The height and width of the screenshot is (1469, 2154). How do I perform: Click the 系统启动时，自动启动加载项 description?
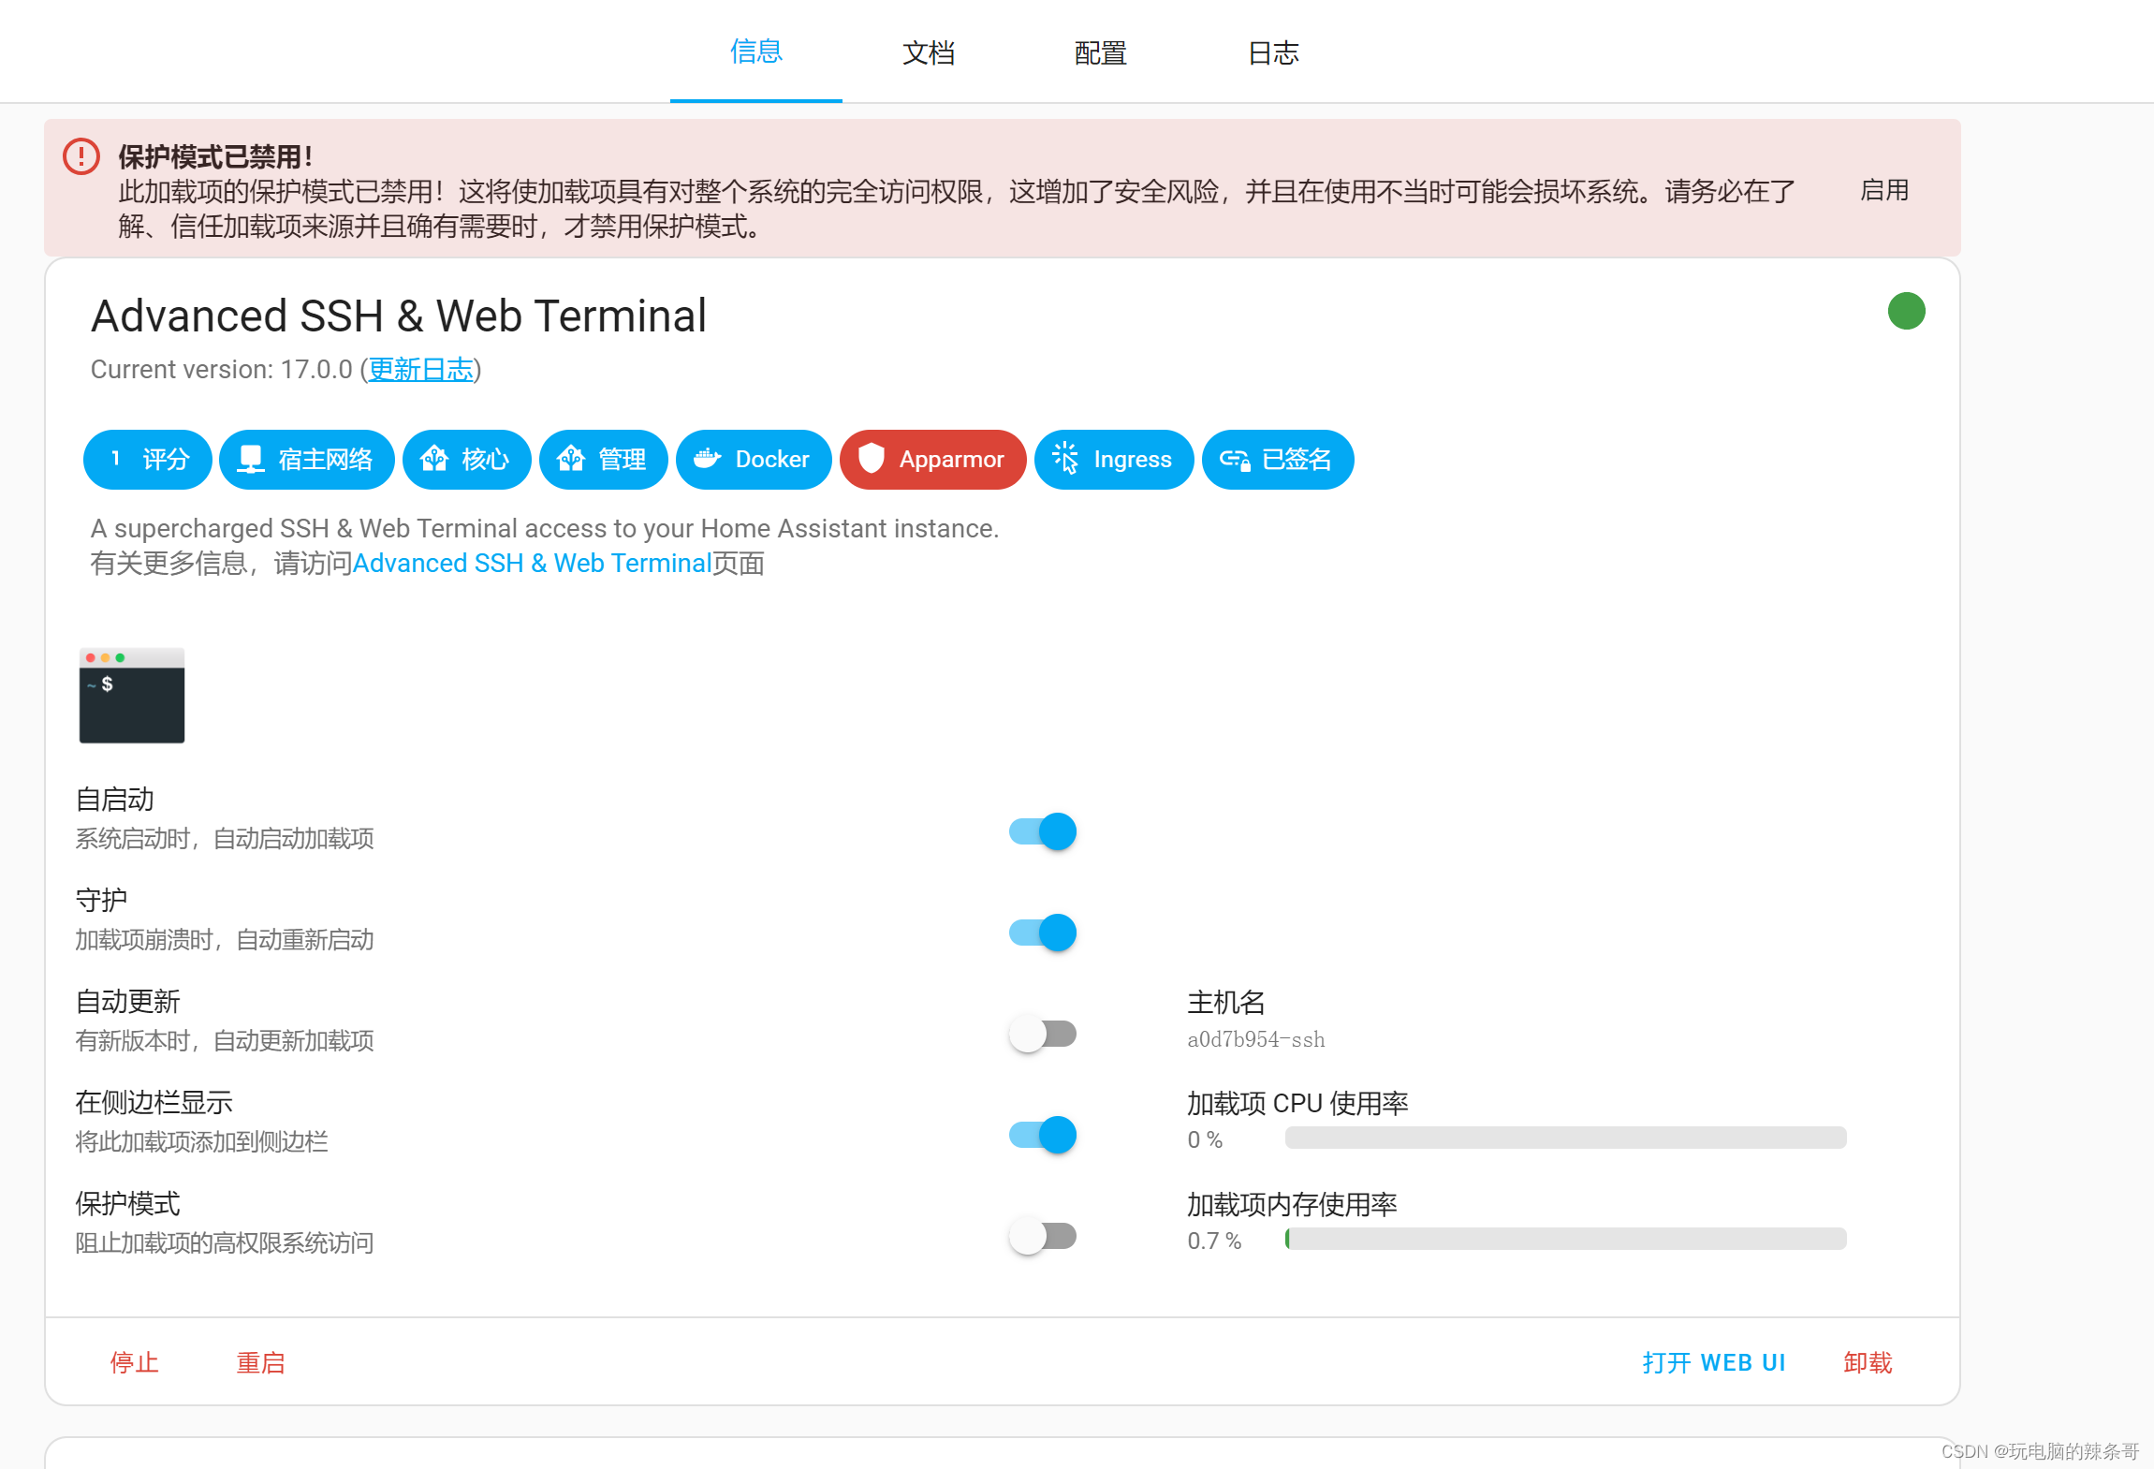point(225,838)
